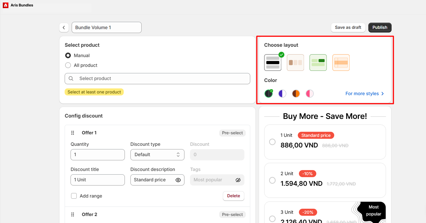Click the strikethrough '1.772,00 VND' price
426x223 pixels.
[341, 184]
